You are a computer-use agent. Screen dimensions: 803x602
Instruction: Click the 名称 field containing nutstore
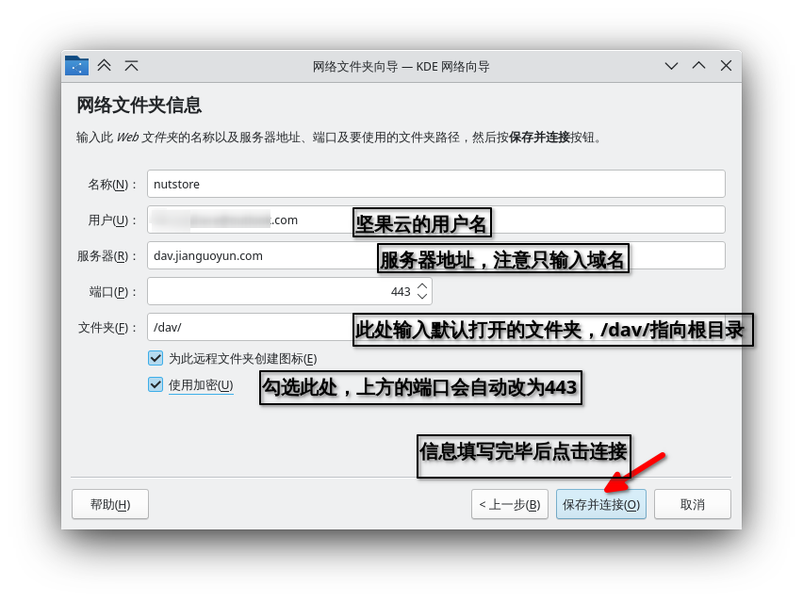click(x=435, y=184)
